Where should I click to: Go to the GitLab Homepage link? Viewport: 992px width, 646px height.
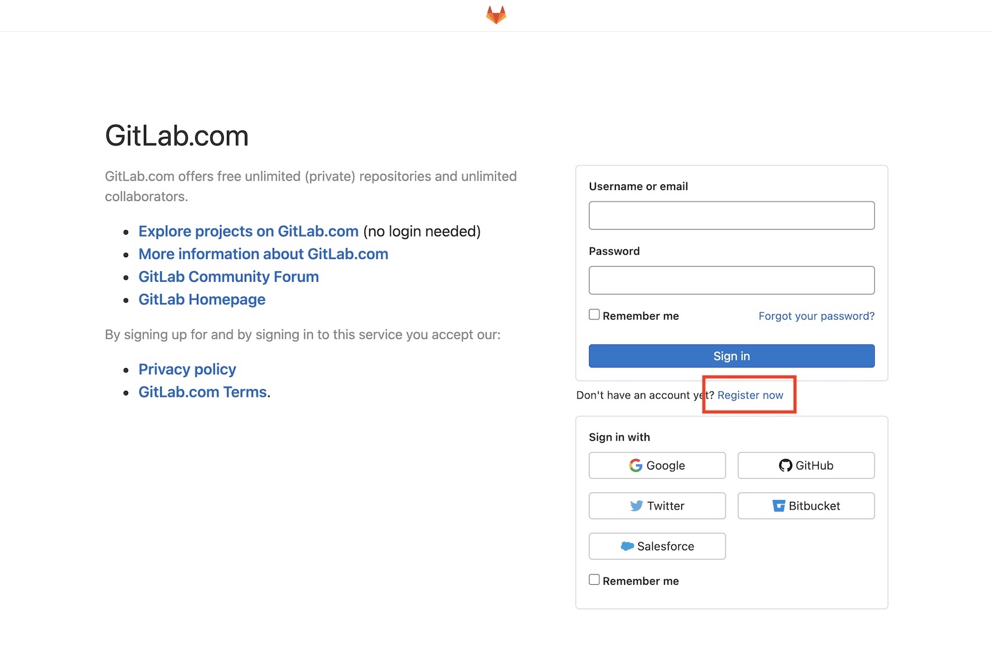click(201, 300)
